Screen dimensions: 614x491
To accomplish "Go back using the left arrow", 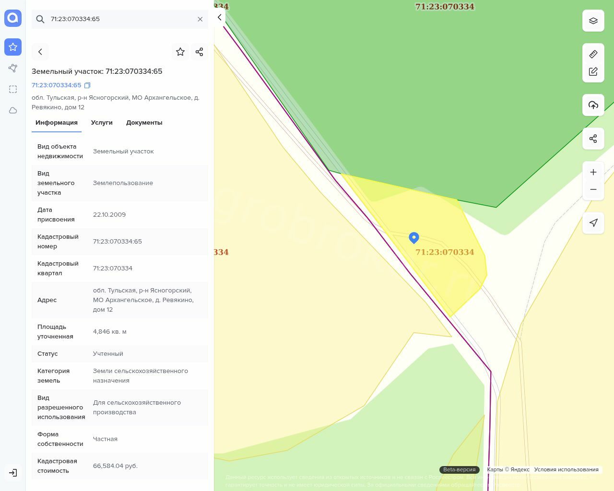I will point(40,52).
